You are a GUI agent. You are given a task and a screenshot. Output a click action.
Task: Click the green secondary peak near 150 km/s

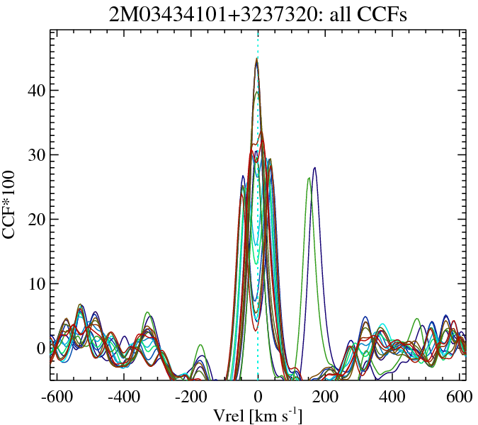[309, 178]
